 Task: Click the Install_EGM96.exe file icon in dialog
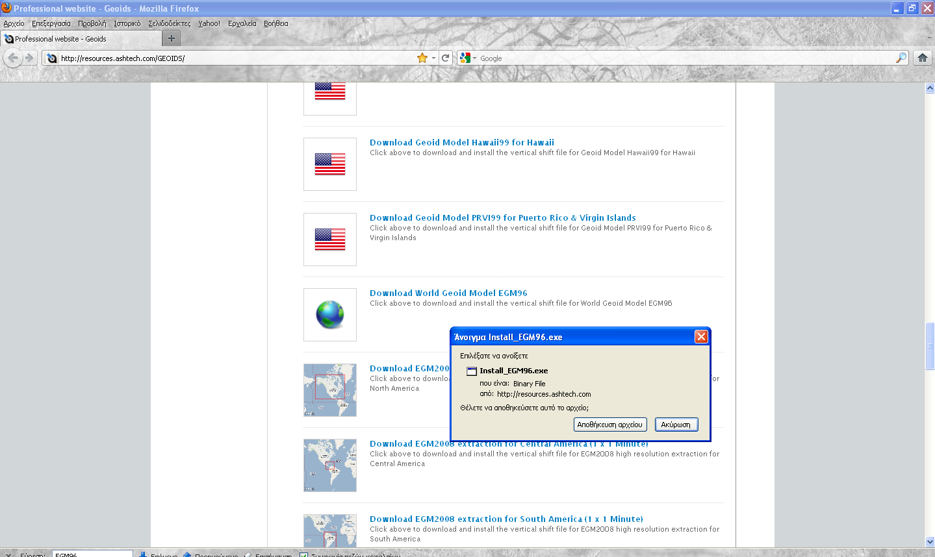click(472, 371)
